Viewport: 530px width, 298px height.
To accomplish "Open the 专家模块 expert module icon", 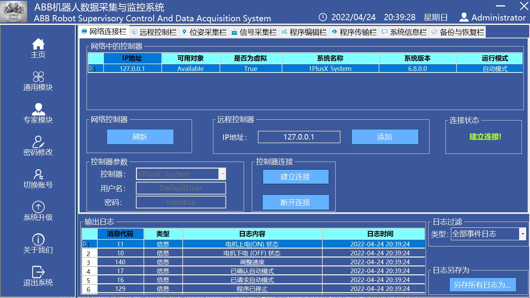I will 38,109.
